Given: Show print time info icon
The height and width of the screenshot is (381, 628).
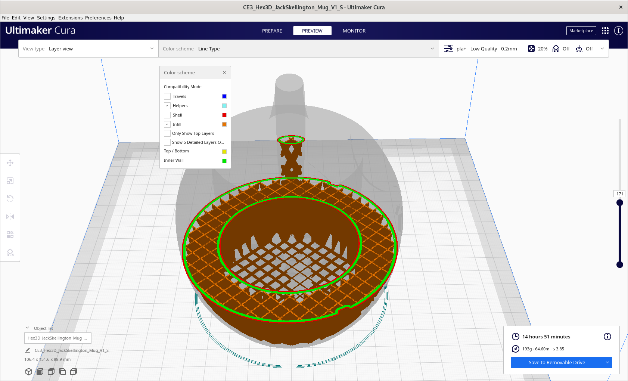Looking at the screenshot, I should [x=607, y=337].
